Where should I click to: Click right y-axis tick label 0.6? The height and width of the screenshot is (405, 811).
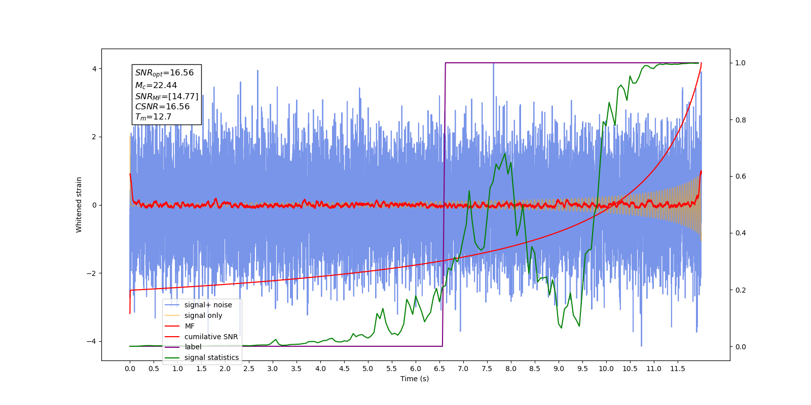741,177
